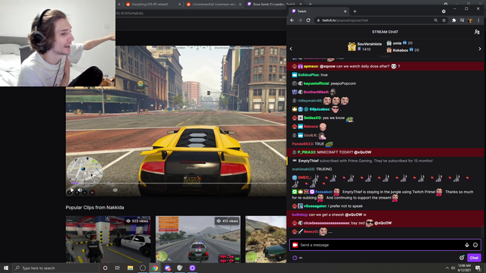The height and width of the screenshot is (273, 486).
Task: Click username 69juicebox in chat
Action: [x=320, y=109]
